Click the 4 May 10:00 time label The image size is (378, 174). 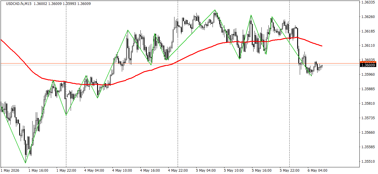(x=122, y=171)
